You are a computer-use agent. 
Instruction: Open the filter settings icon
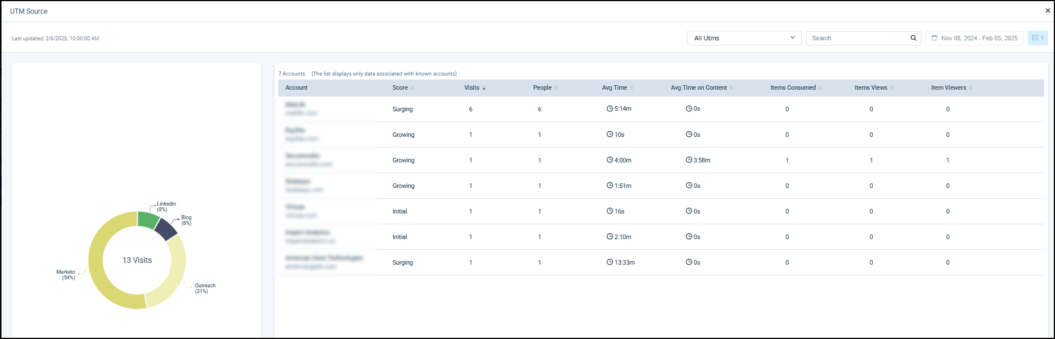tap(1036, 38)
